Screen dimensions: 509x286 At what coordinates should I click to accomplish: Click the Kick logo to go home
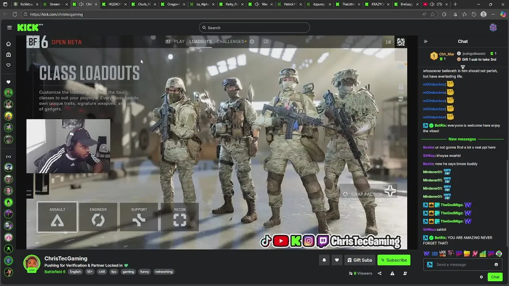pos(30,27)
